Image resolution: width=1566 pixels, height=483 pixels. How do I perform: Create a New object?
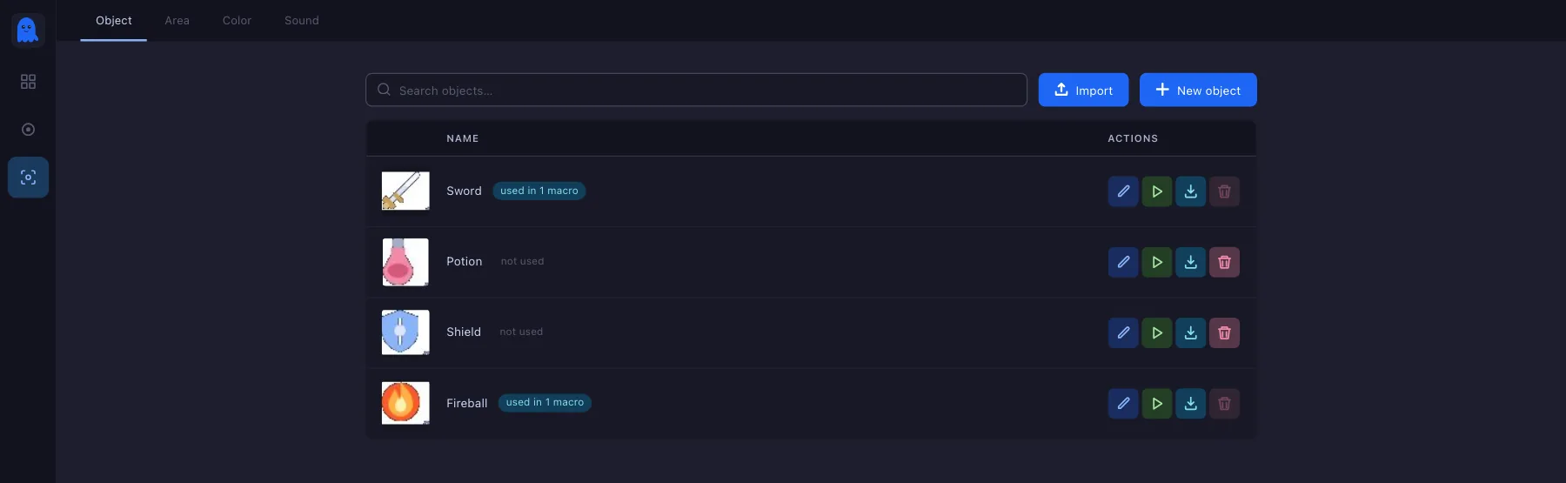click(x=1198, y=90)
